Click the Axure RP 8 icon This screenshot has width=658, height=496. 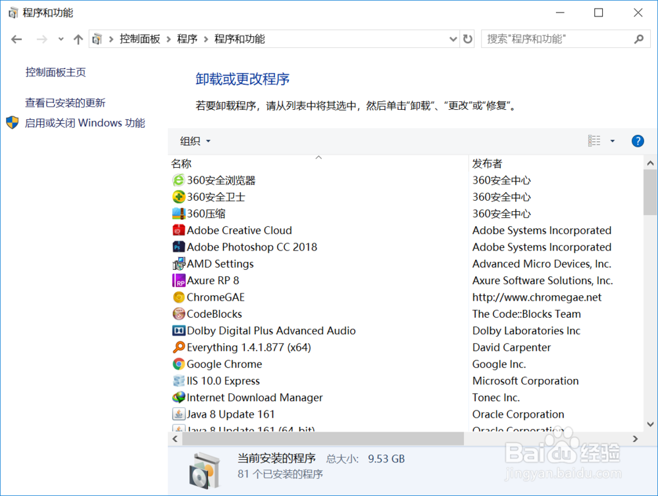coord(179,280)
